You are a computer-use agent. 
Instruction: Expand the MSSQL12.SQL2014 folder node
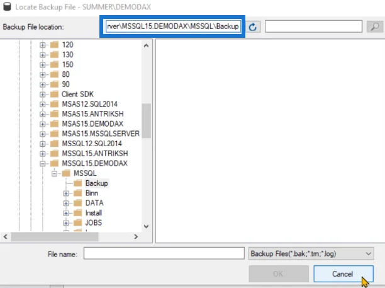point(43,144)
